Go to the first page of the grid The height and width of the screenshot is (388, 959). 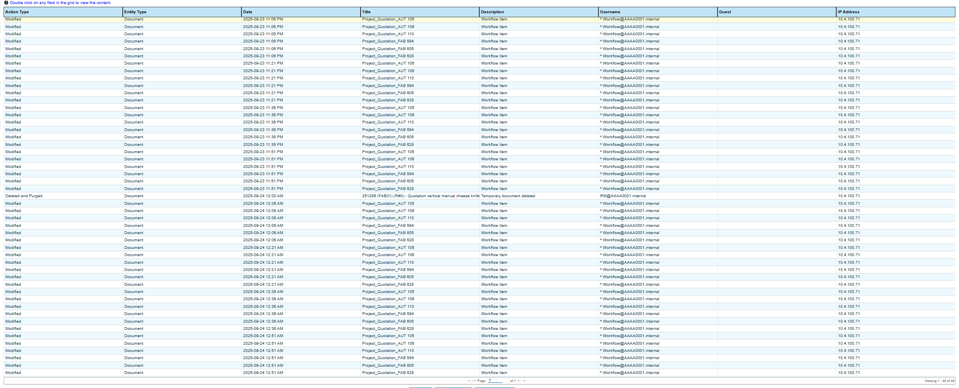(x=469, y=381)
